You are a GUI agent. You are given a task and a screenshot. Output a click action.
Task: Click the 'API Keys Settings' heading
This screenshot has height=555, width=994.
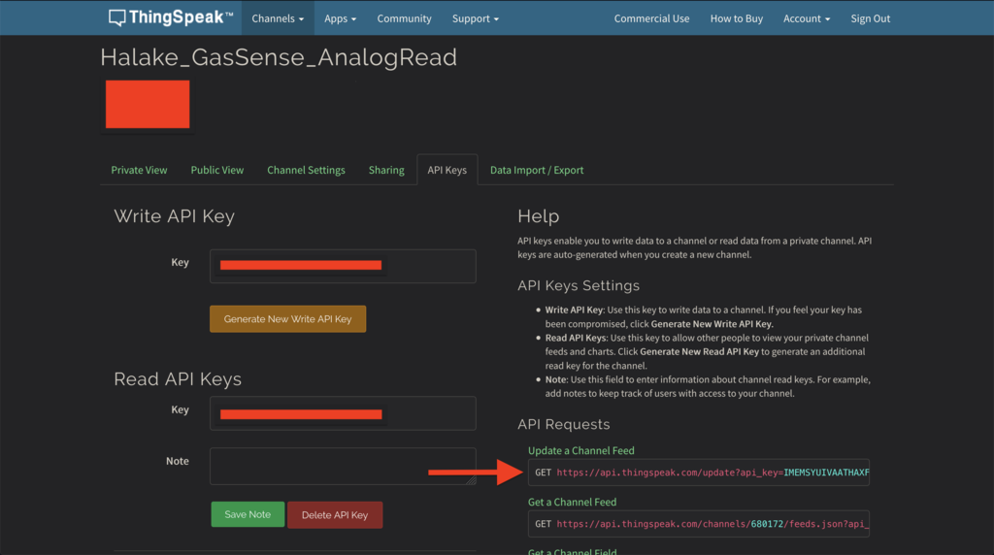[x=579, y=285]
